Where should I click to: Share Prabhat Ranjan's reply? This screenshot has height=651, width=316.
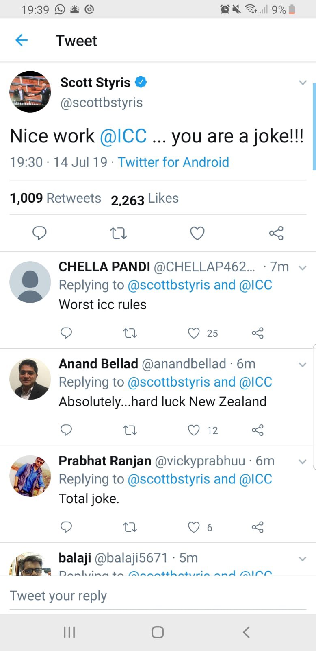tap(258, 527)
